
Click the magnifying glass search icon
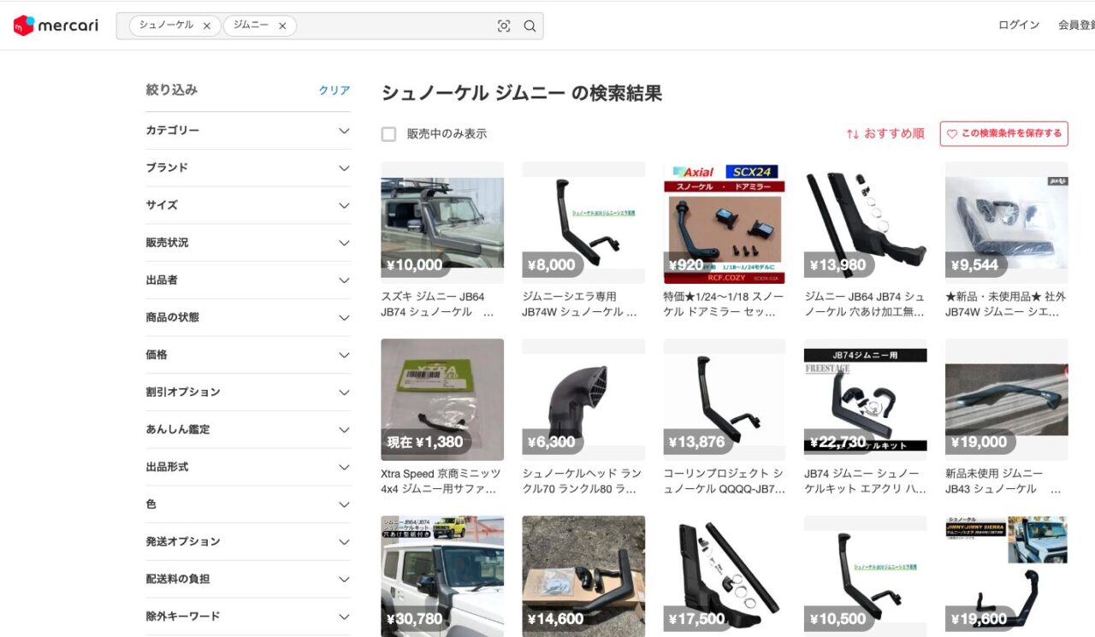coord(530,27)
